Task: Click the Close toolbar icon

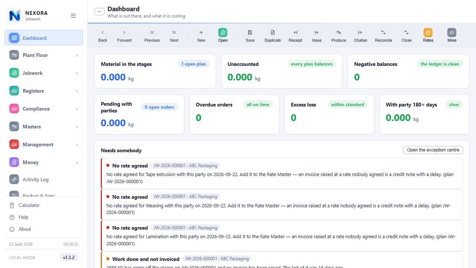Action: point(406,32)
